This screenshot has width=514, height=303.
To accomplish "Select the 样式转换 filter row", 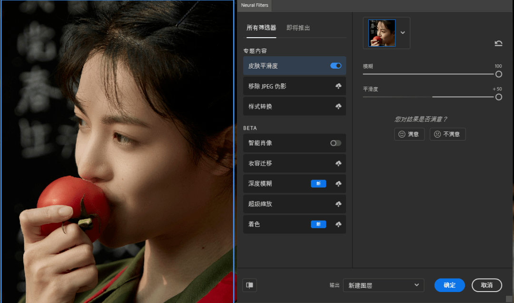I will 295,106.
